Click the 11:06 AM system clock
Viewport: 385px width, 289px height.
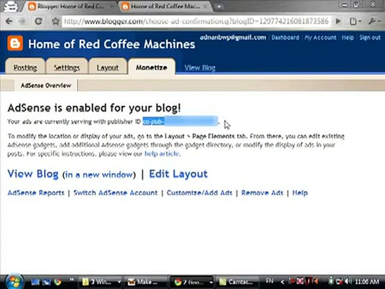click(367, 281)
